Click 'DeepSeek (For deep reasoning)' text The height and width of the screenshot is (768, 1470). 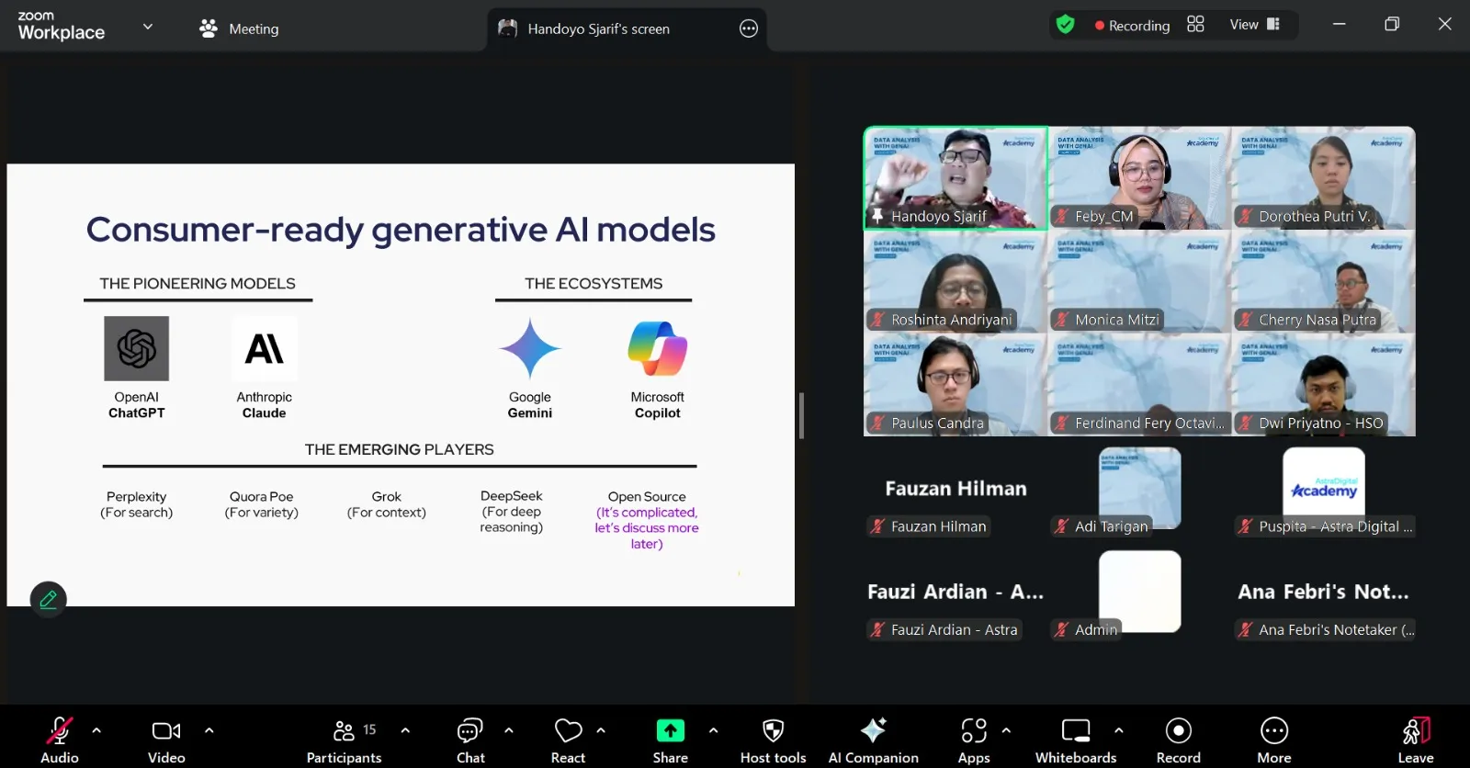click(x=512, y=511)
